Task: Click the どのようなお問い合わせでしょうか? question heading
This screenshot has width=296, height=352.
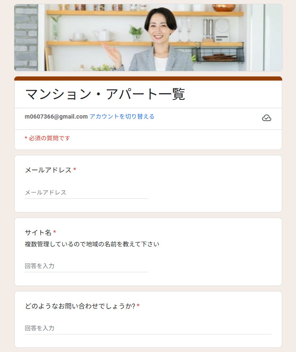Action: [x=80, y=306]
